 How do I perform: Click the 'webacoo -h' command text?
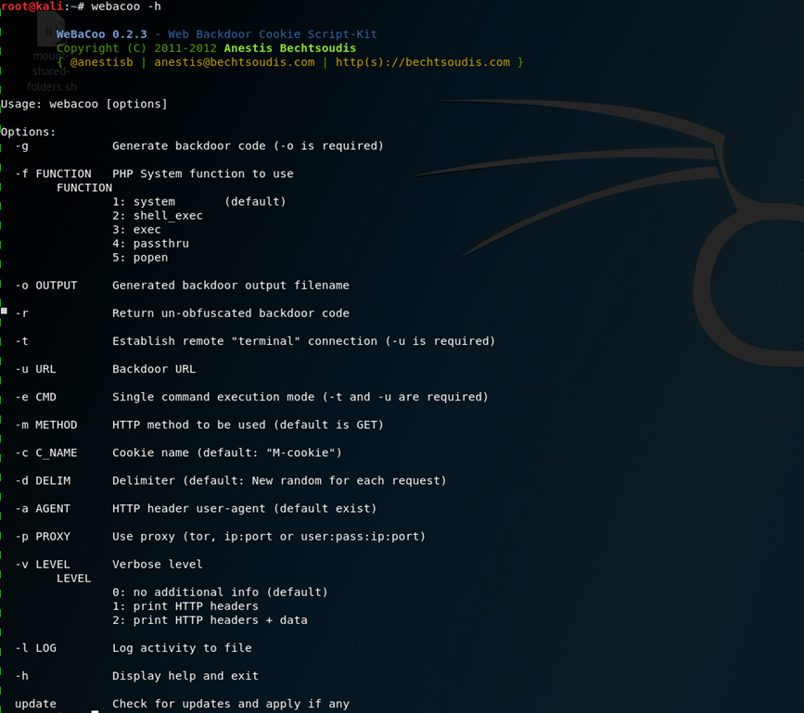(x=126, y=6)
